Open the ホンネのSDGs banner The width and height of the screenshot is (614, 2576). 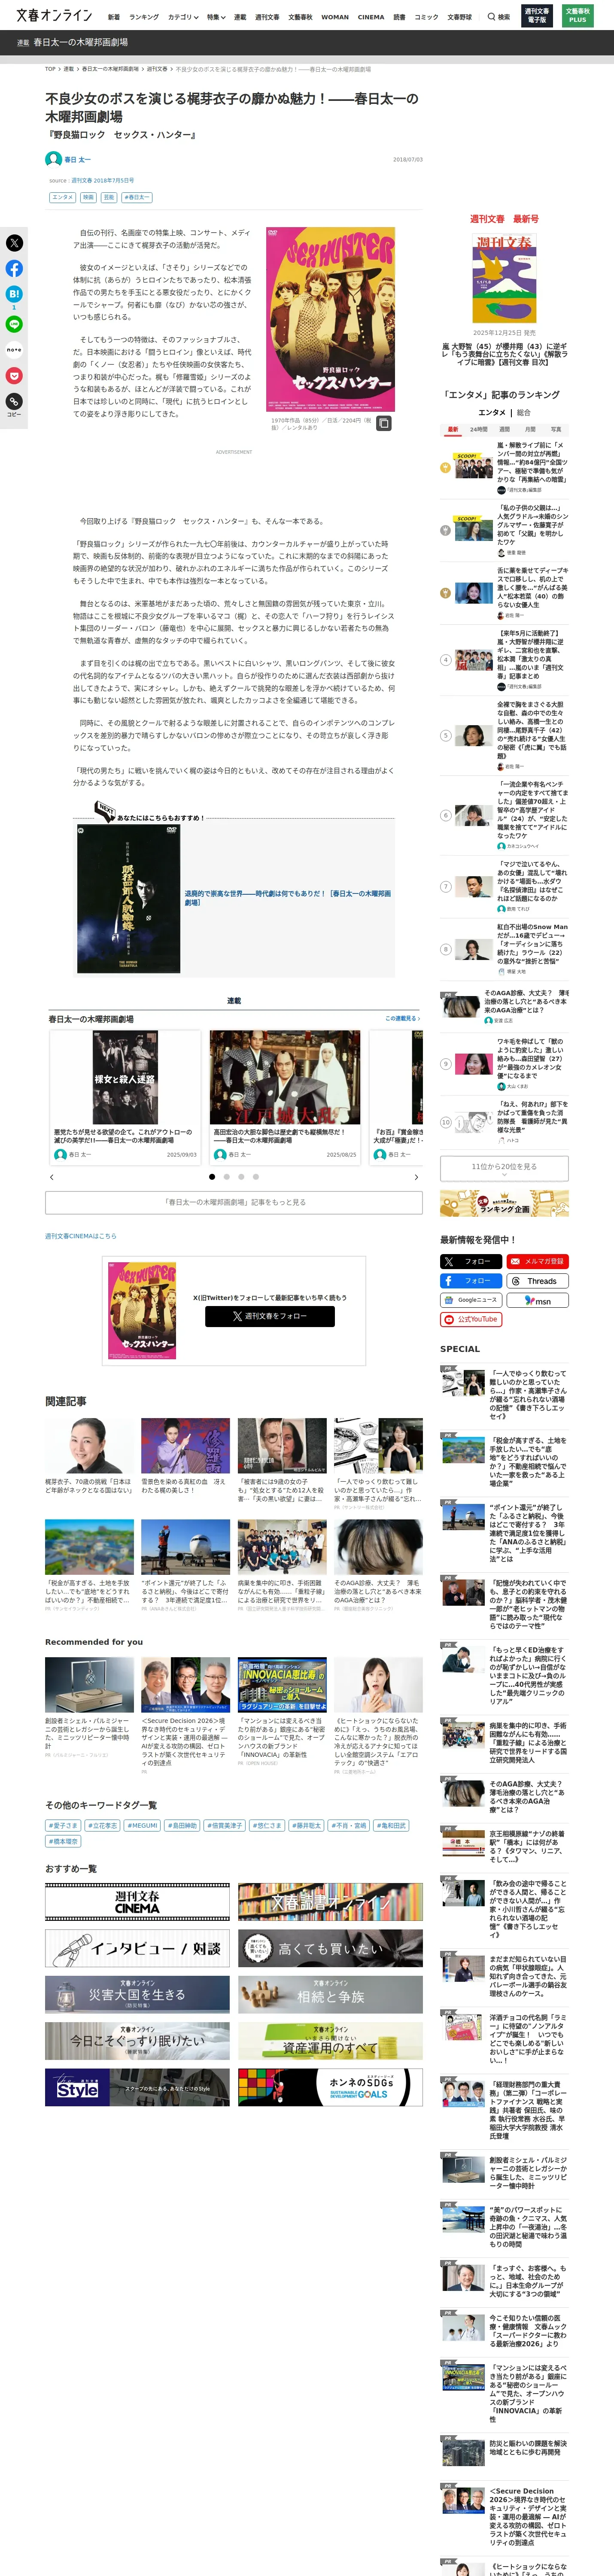point(330,2087)
